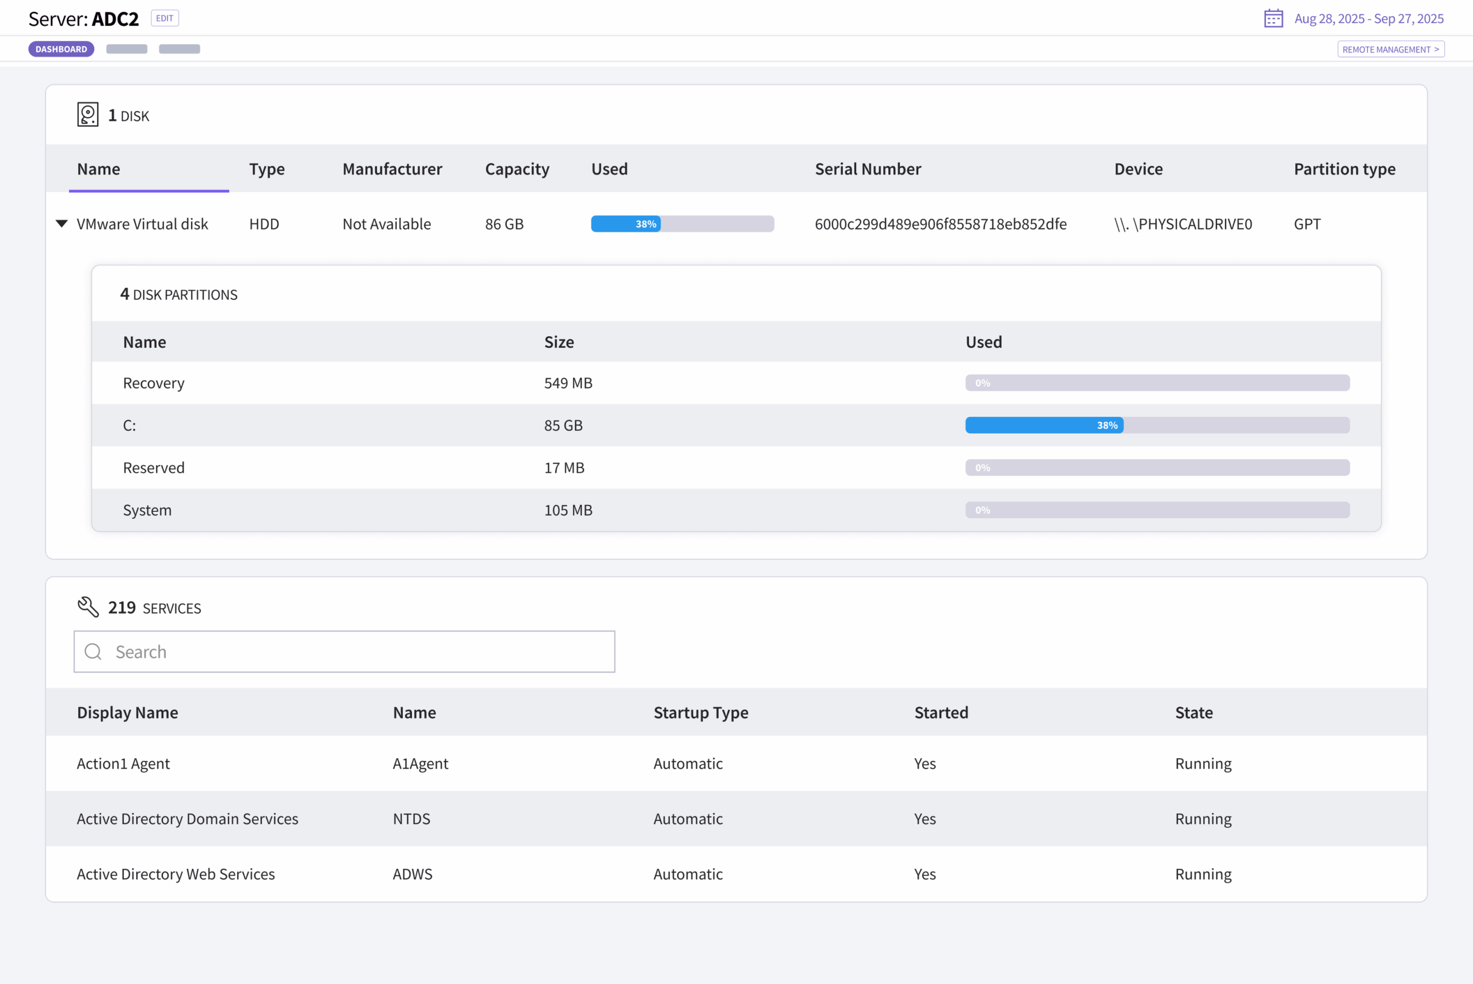Screen dimensions: 1473x984
Task: Click the date range Aug 28 - Sep 27
Action: (1369, 18)
